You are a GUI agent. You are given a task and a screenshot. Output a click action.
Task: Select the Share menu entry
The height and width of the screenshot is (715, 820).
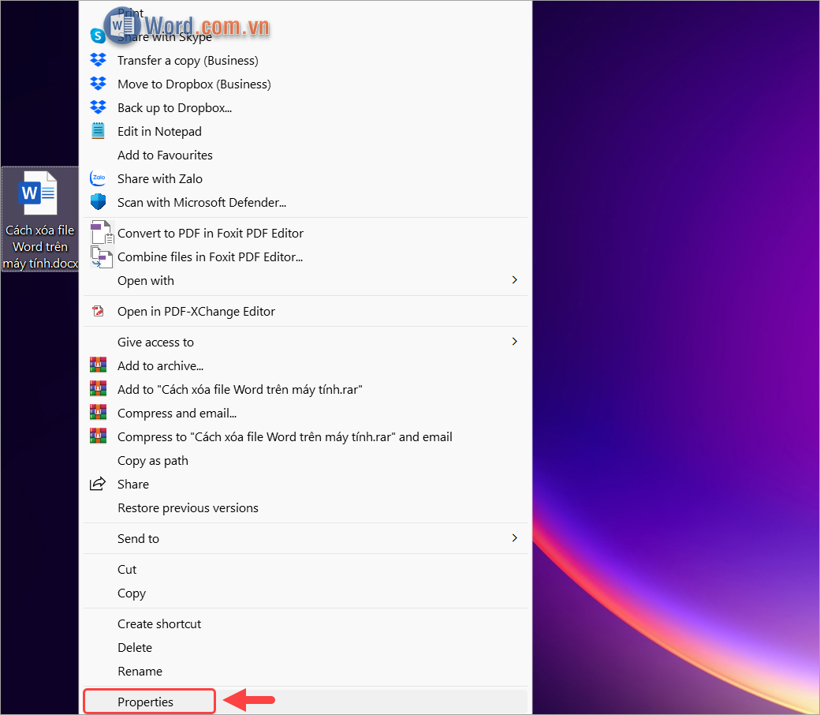coord(305,485)
